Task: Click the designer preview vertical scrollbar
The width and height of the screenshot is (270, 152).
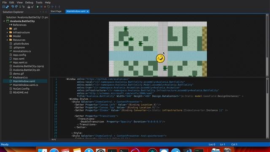Action: point(267,46)
